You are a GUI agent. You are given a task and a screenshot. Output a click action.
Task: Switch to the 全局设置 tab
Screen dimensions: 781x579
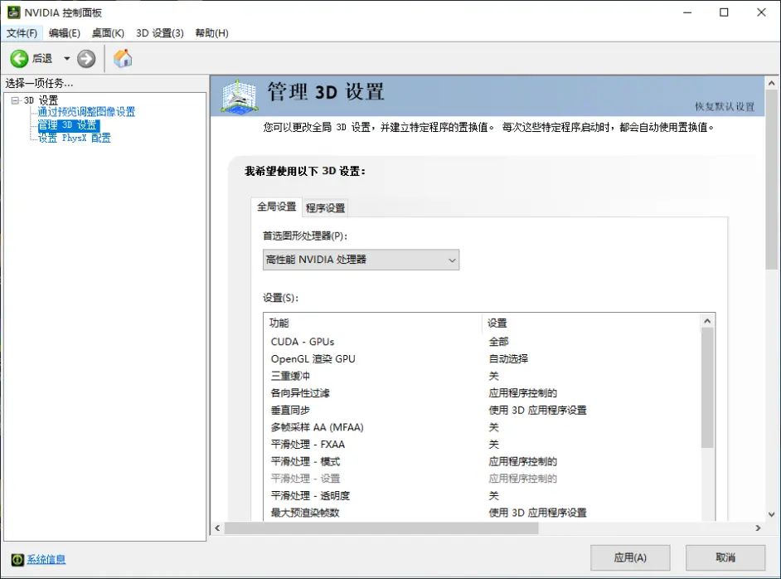(276, 207)
